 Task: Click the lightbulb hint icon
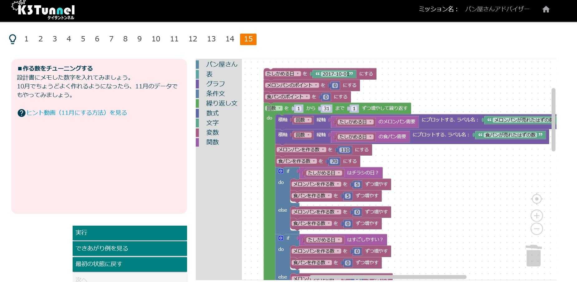point(12,39)
